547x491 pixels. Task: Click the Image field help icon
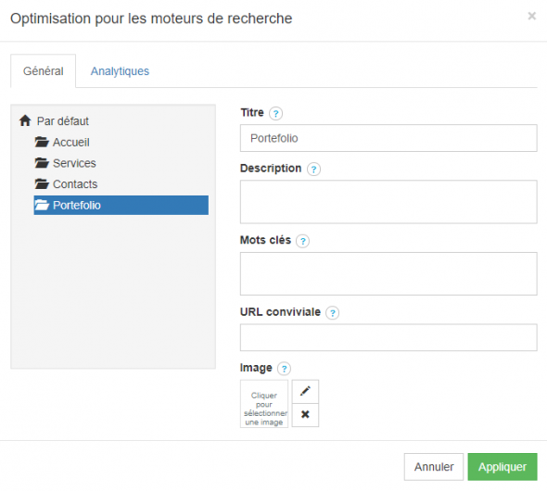tap(284, 369)
